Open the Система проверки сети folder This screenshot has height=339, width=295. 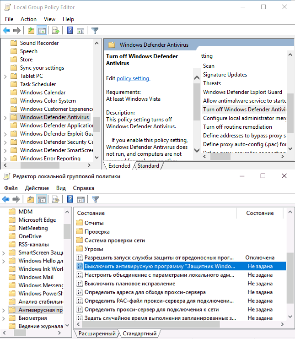[x=115, y=240]
